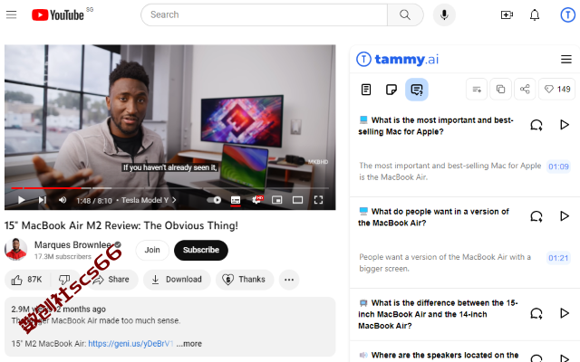Image resolution: width=580 pixels, height=362 pixels.
Task: Open account avatar menu
Action: click(x=568, y=14)
